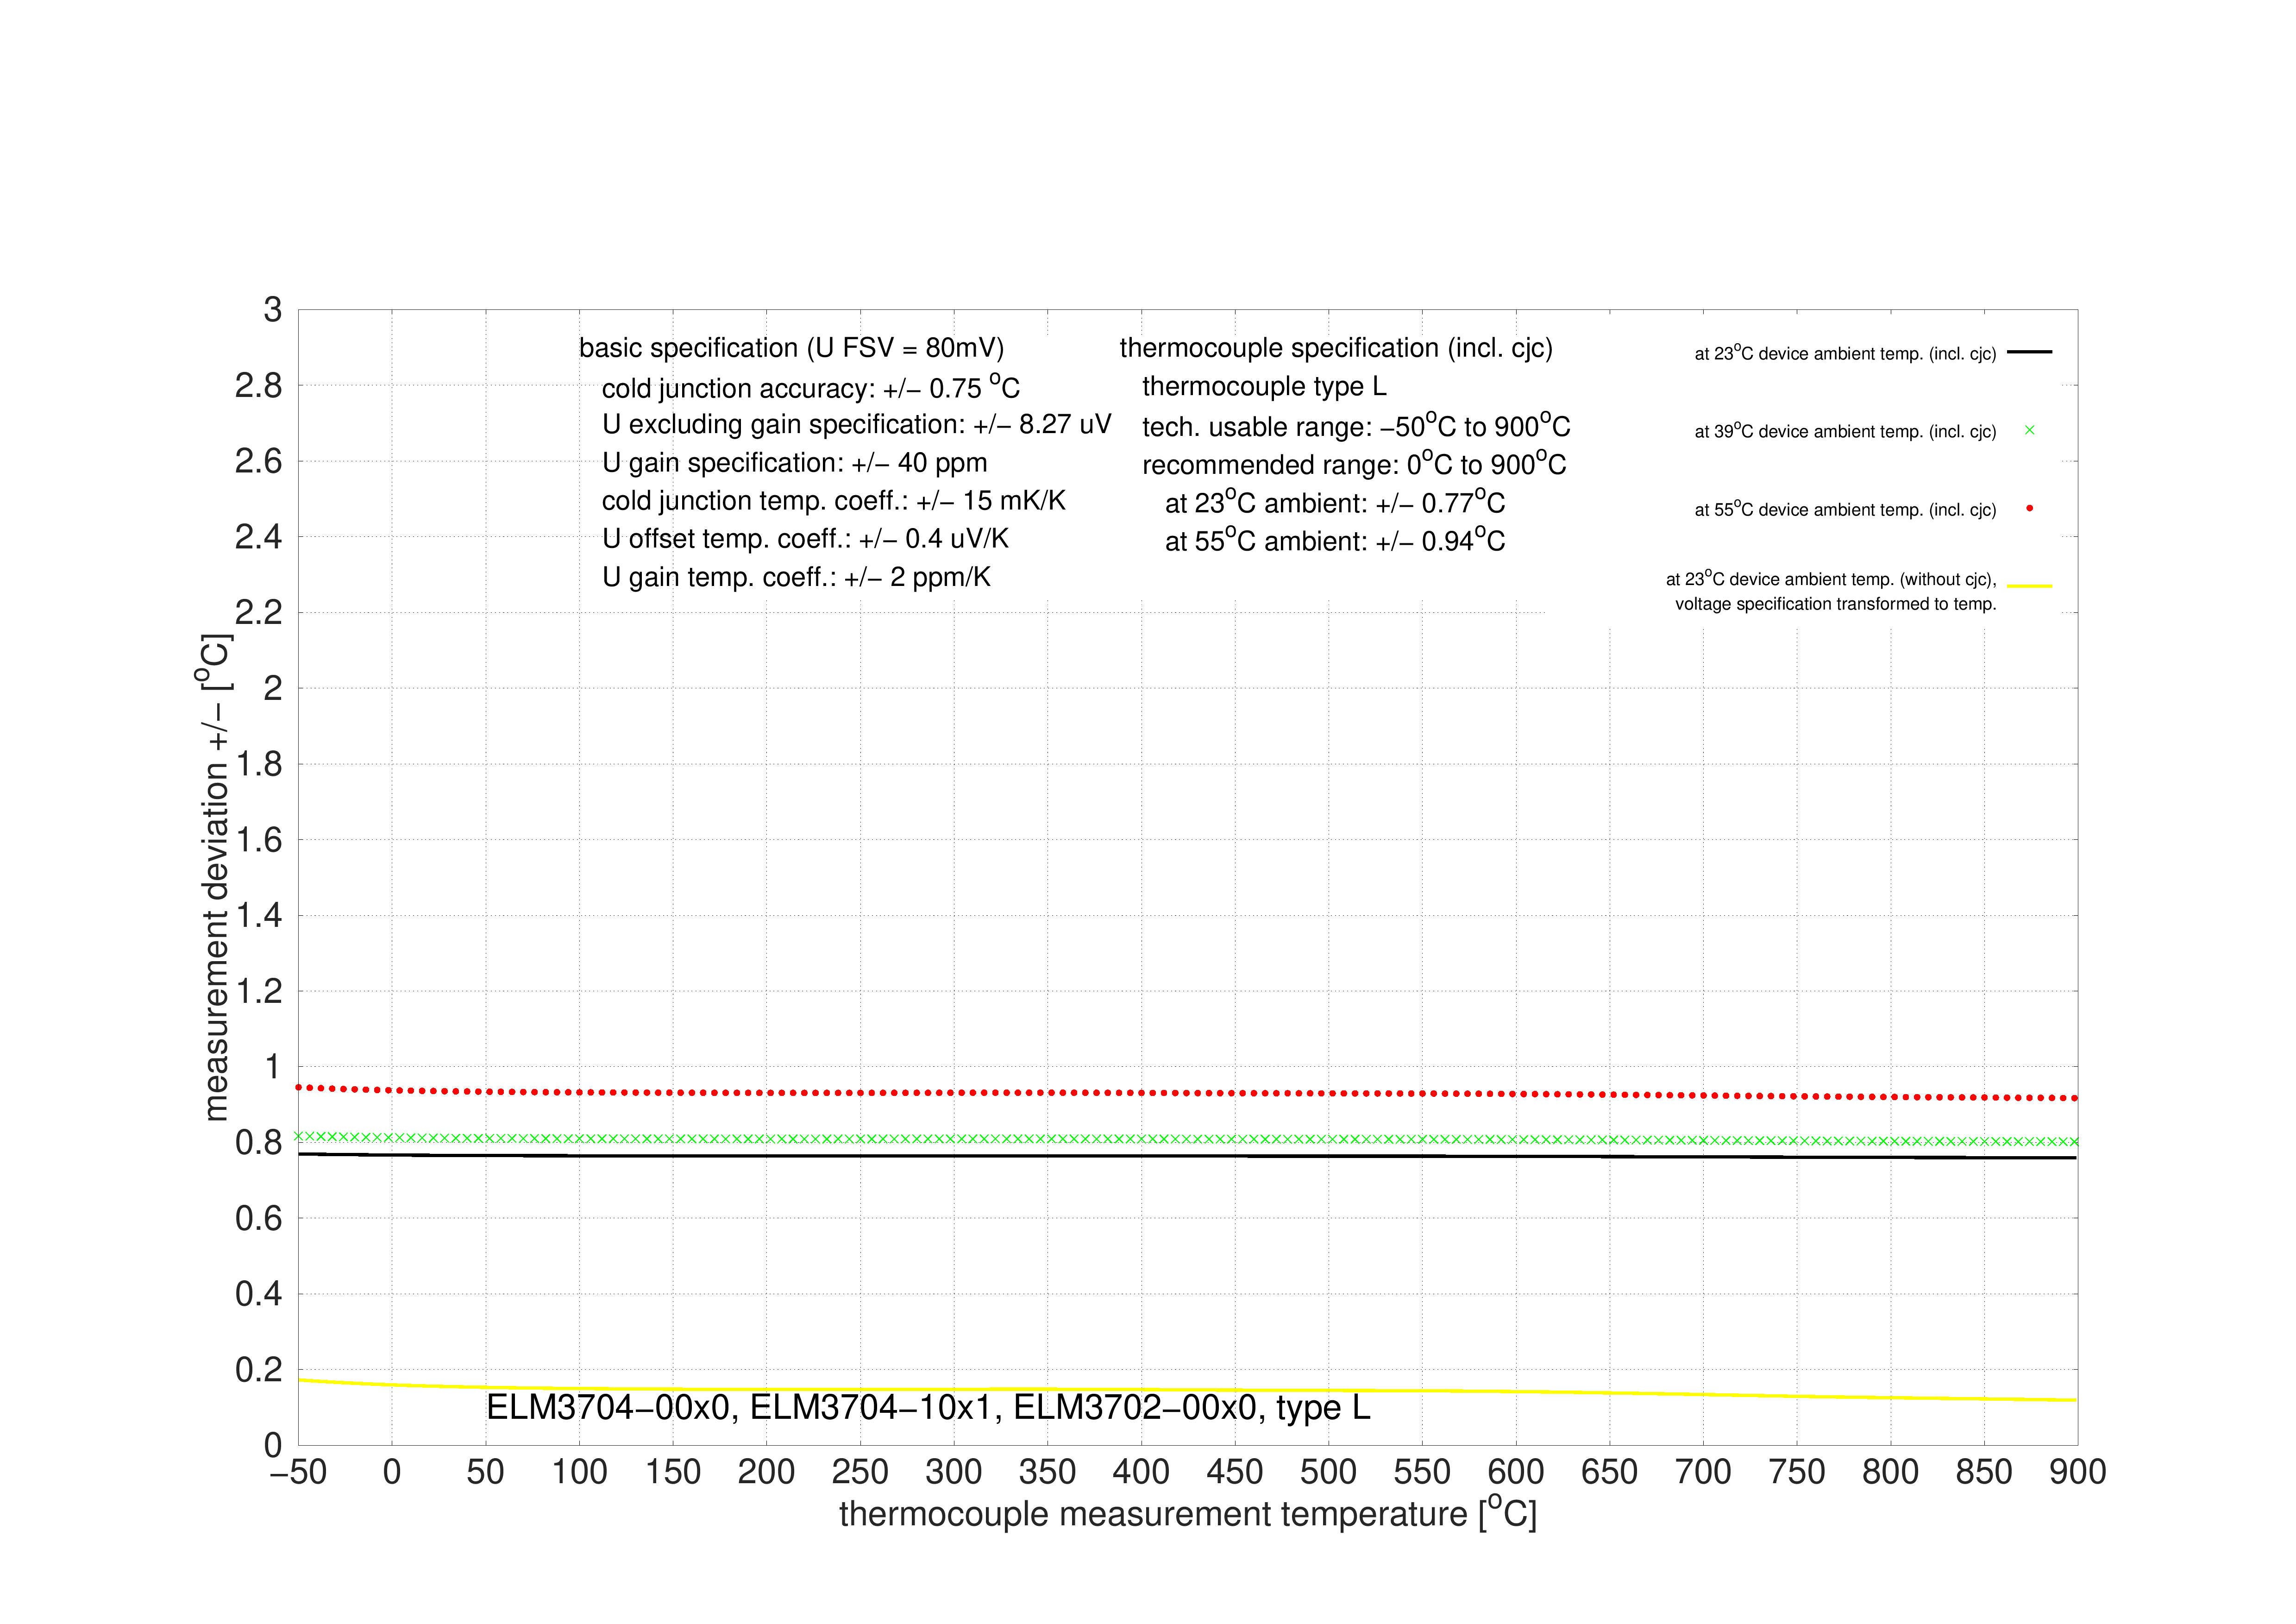
Task: Click the x-axis title 'thermocouple measurement temperature [°C]'
Action: [x=1188, y=1512]
